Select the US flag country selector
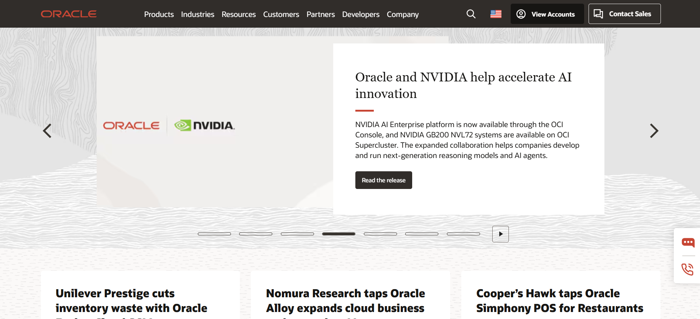700x319 pixels. point(496,14)
